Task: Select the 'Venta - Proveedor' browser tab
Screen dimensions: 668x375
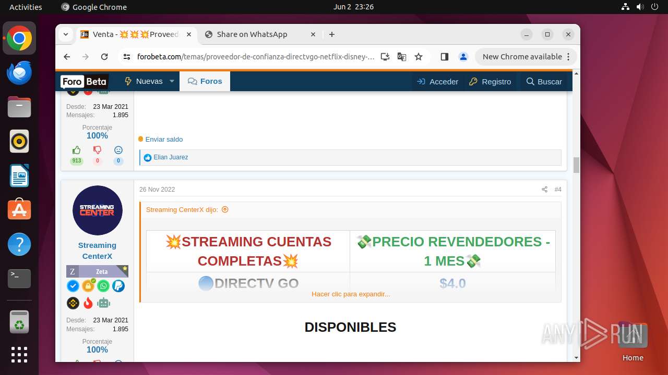Action: 136,34
